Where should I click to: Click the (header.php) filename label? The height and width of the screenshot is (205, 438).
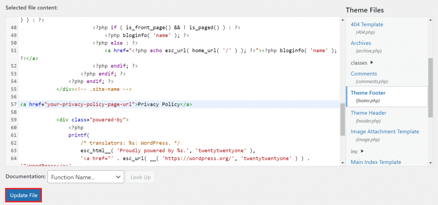point(368,121)
